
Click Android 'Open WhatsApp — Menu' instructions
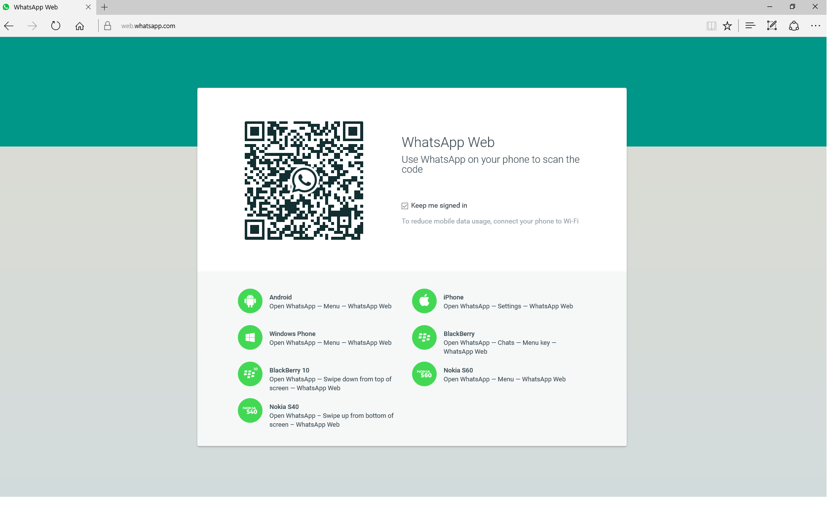[x=331, y=306]
